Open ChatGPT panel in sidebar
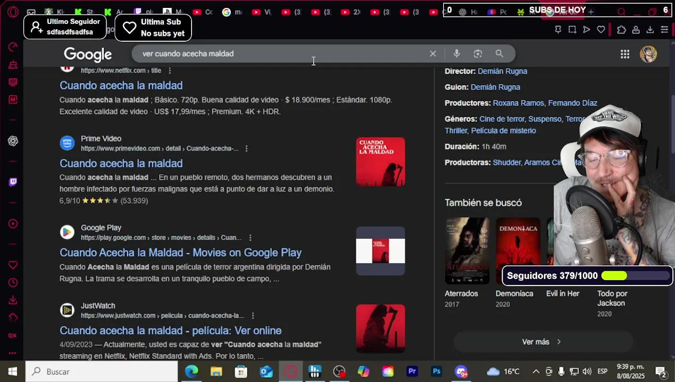Screen dimensions: 675x382 point(13,141)
